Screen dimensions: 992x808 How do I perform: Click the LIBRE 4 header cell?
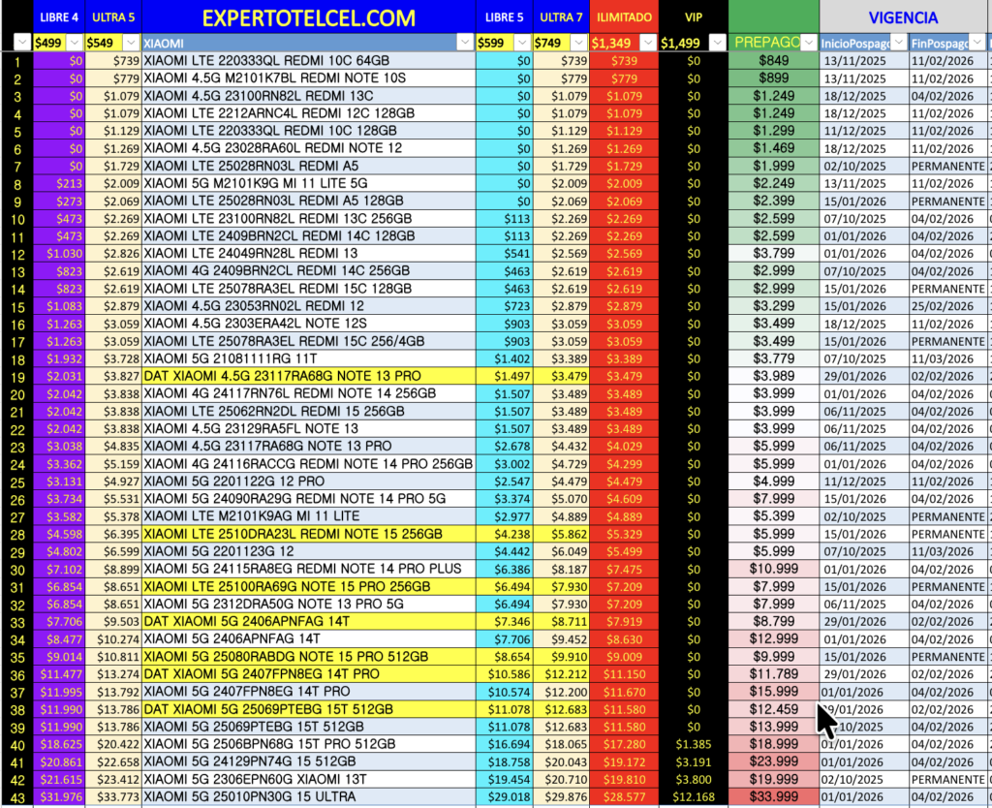coord(58,17)
